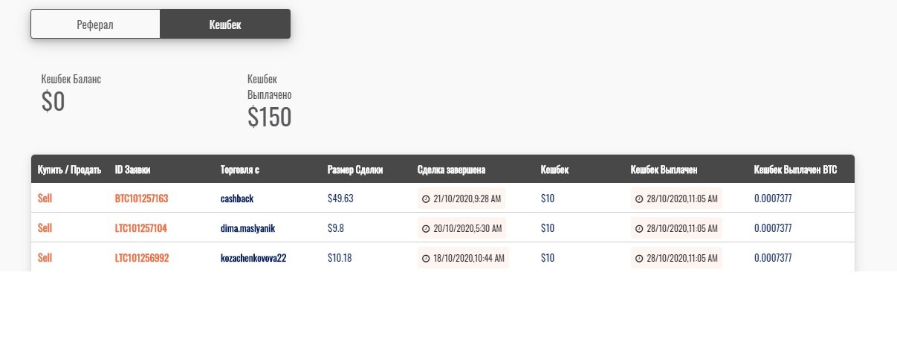Click the Кешбек Выплачен BTC column header
897x342 pixels.
795,170
